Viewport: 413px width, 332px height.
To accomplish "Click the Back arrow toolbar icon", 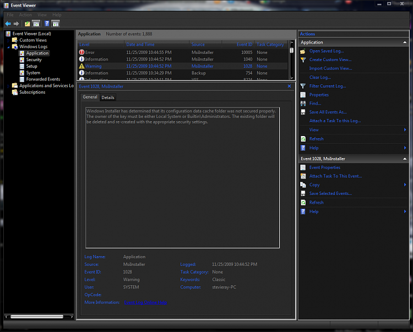I will click(x=8, y=24).
